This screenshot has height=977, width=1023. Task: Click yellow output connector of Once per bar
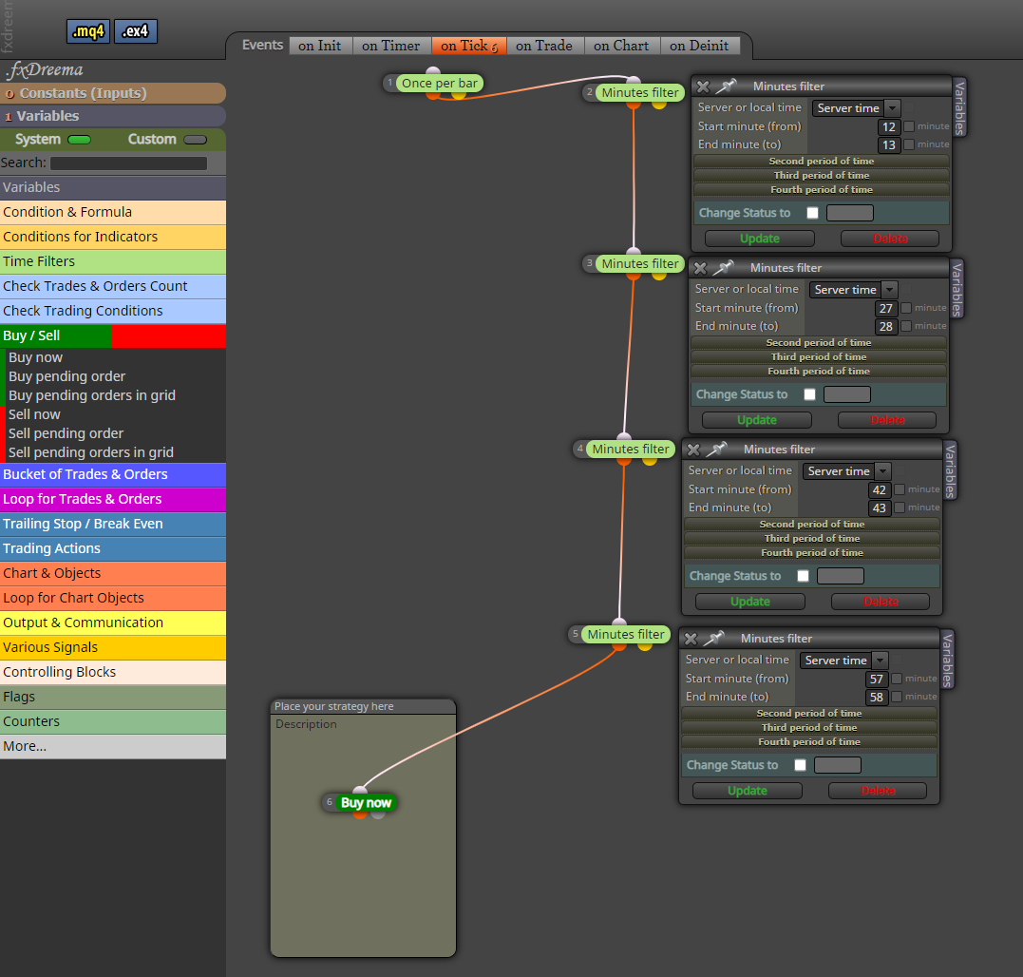click(x=459, y=95)
